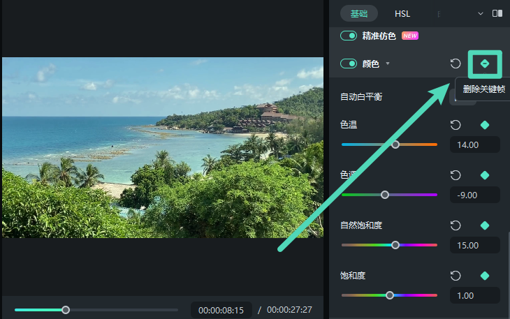Adjust the 色调 green-purple slider
Viewport: 510px width, 319px height.
click(x=389, y=195)
